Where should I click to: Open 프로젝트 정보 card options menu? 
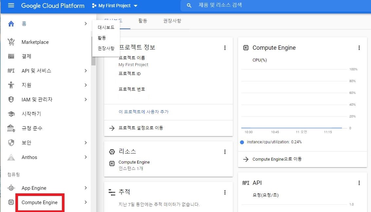(x=225, y=48)
